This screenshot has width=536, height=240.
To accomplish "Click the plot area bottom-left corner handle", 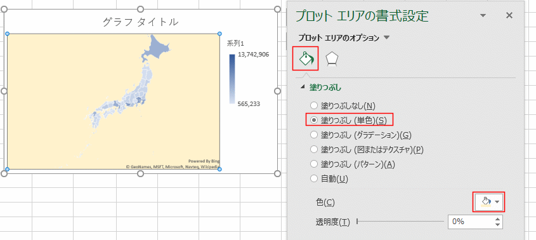I will [7, 169].
